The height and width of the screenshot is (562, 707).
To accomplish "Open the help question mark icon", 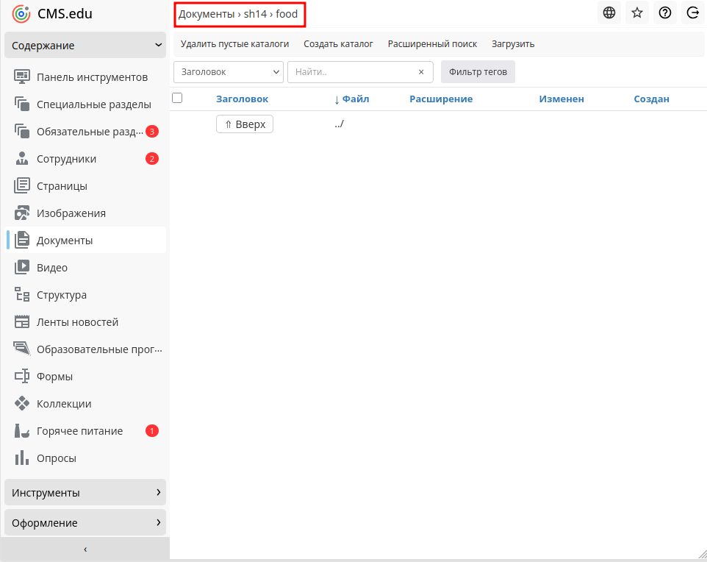I will [664, 13].
